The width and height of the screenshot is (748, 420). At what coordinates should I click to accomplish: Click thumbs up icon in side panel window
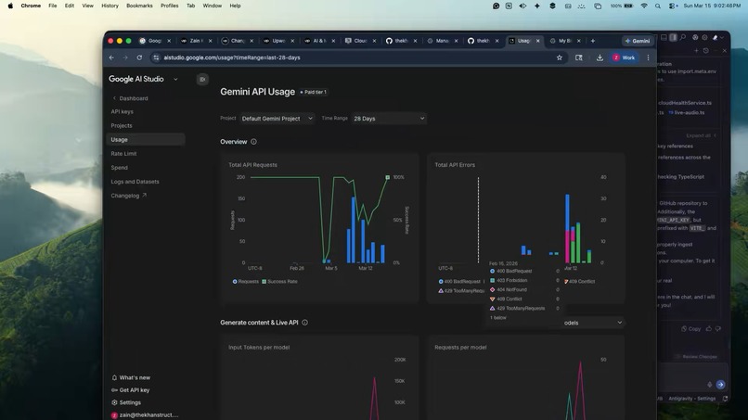[x=709, y=328]
